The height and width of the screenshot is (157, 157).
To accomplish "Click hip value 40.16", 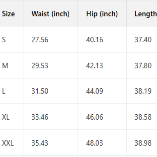I will (x=94, y=40).
